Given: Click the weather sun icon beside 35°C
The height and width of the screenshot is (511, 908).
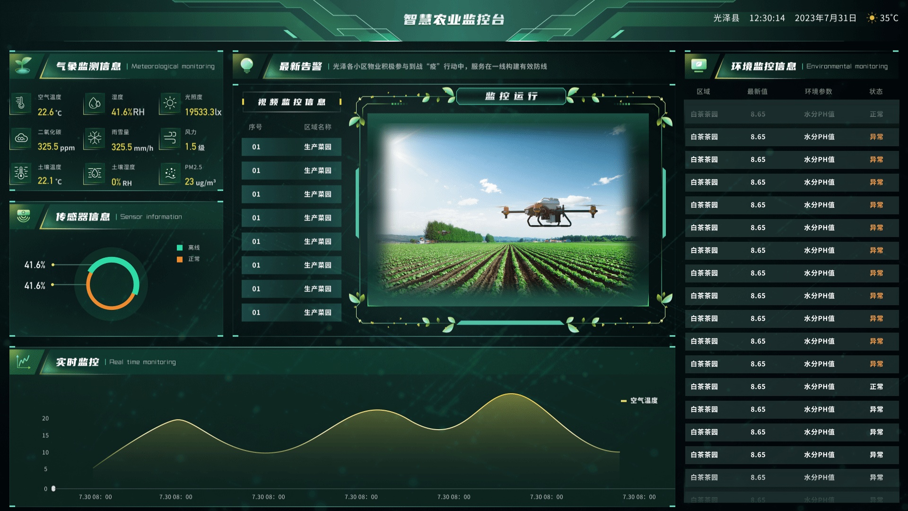Looking at the screenshot, I should click(x=872, y=18).
